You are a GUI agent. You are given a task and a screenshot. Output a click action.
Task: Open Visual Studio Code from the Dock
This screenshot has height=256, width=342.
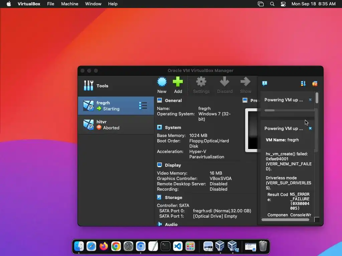(178, 246)
